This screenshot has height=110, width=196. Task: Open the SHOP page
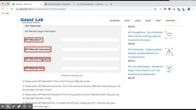(127, 20)
